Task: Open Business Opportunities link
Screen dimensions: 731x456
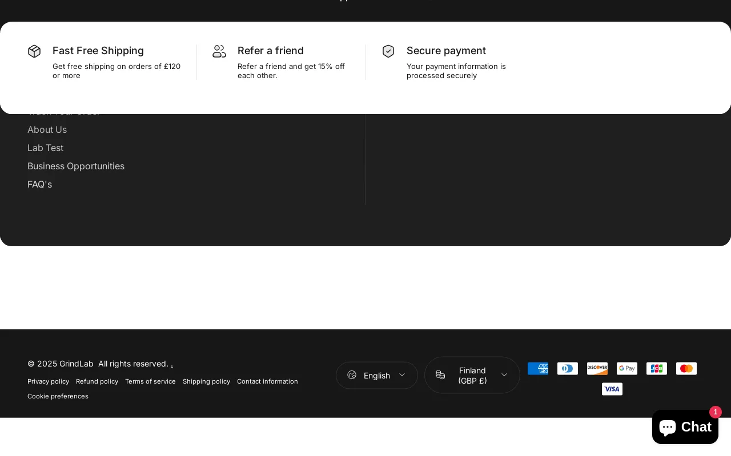Action: [x=76, y=166]
